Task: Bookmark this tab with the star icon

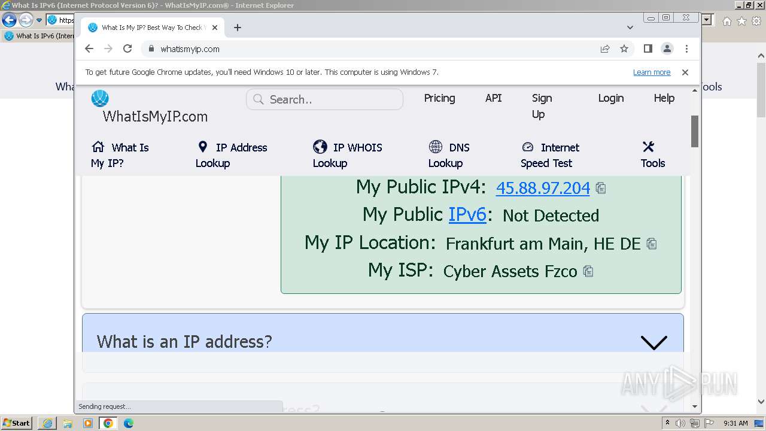Action: 624,49
